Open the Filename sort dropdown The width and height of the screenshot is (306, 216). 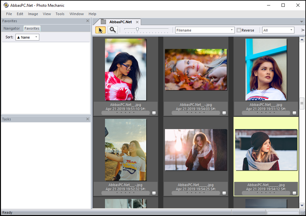205,30
